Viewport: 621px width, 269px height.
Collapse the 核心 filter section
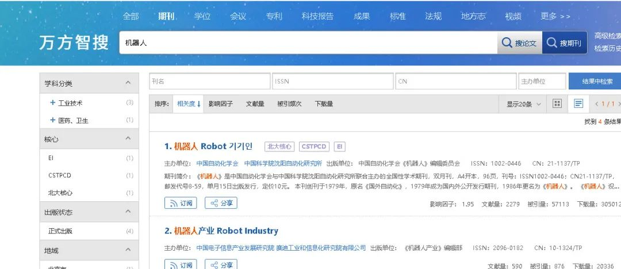[128, 139]
